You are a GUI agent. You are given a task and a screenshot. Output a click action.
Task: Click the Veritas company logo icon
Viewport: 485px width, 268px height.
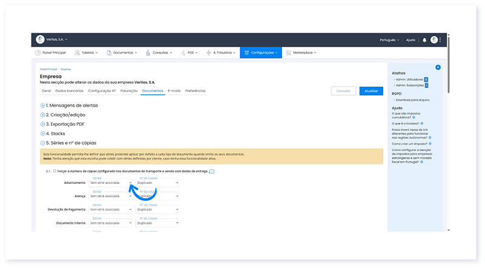pyautogui.click(x=40, y=39)
